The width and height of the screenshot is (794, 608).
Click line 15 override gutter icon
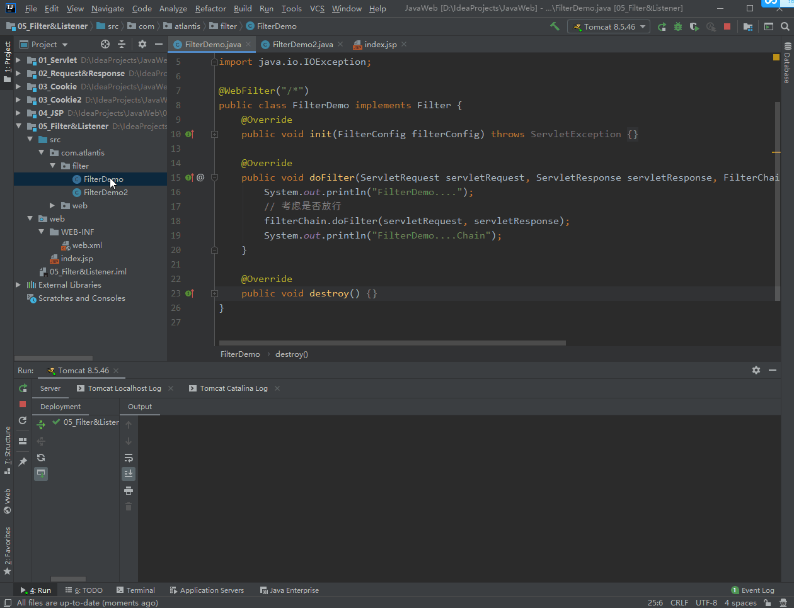click(x=189, y=177)
